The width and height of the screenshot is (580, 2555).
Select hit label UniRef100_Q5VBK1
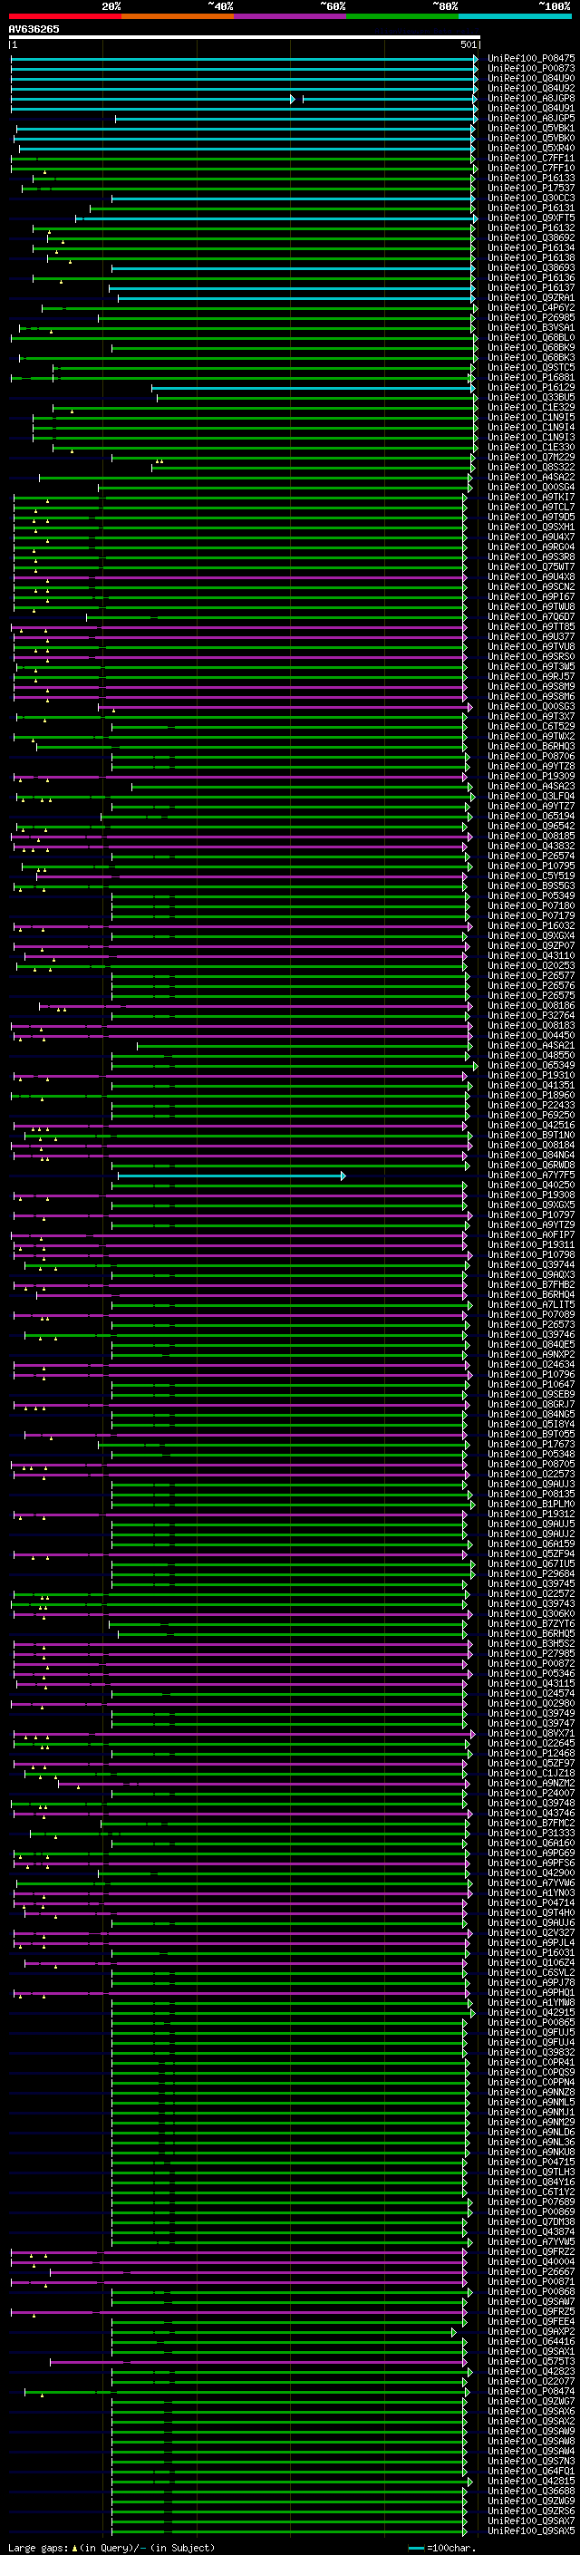coord(531,128)
